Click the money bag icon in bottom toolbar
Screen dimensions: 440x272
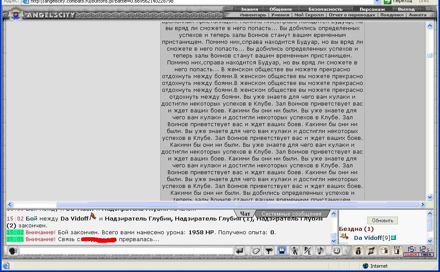[x=358, y=251]
